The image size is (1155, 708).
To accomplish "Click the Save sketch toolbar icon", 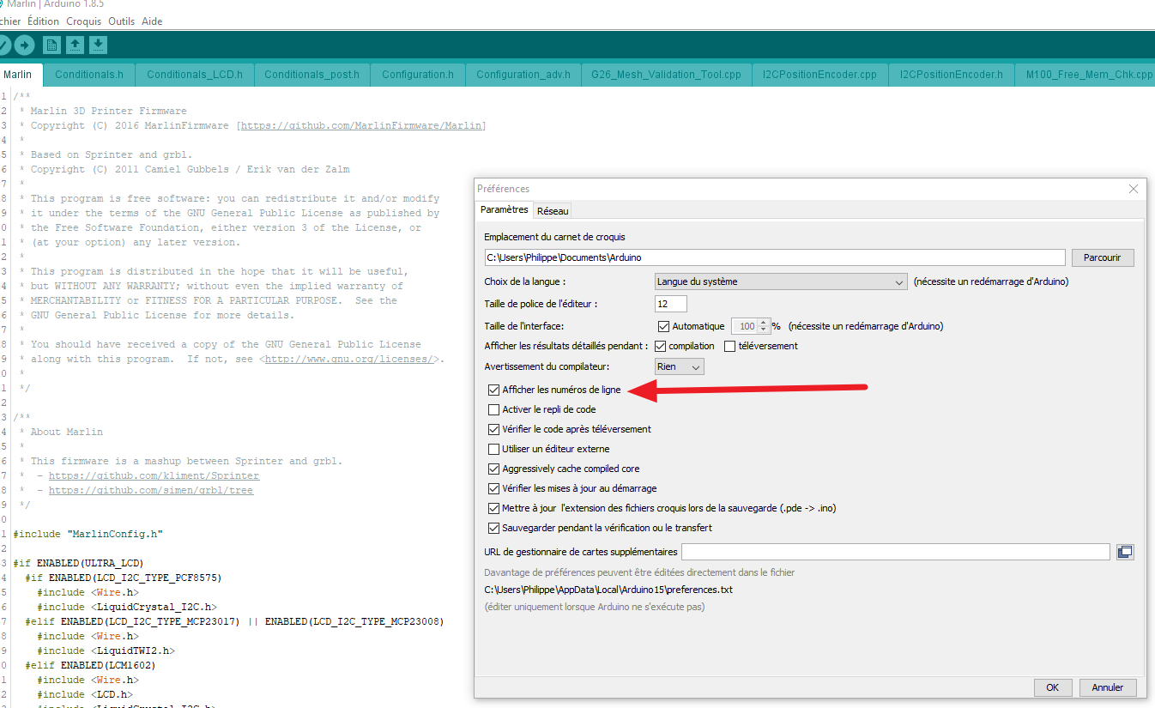I will (x=99, y=45).
